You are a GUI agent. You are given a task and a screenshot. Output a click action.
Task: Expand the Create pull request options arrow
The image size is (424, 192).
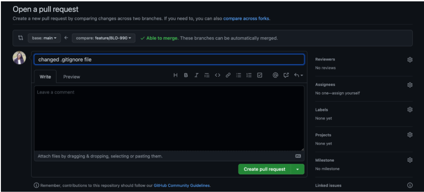click(298, 169)
